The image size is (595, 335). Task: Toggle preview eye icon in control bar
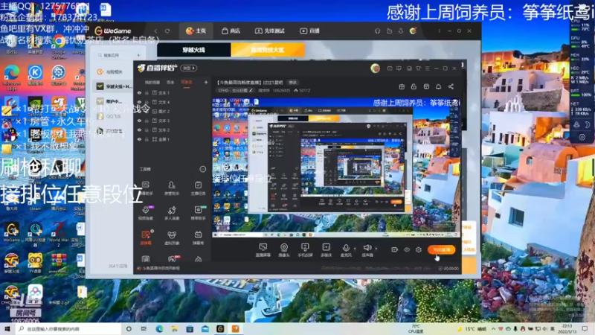point(407,249)
